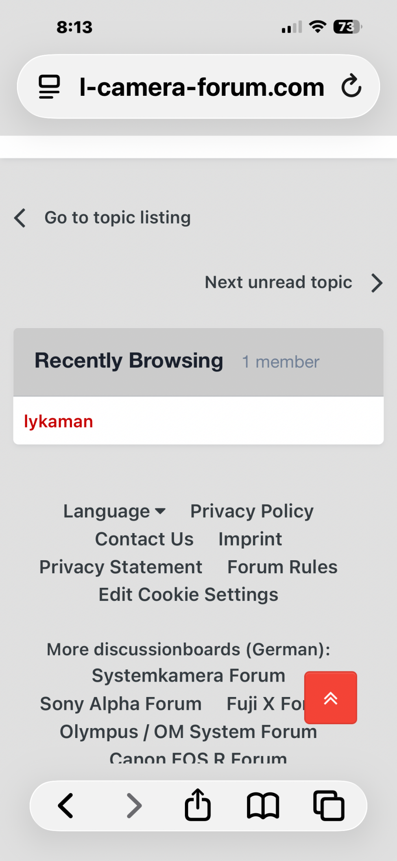Go back with Safari back arrow

coord(66,805)
